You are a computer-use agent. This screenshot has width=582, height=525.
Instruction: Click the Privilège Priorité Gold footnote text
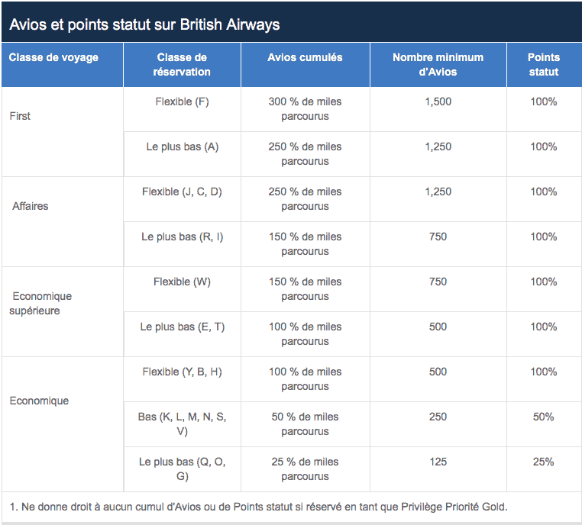(258, 506)
